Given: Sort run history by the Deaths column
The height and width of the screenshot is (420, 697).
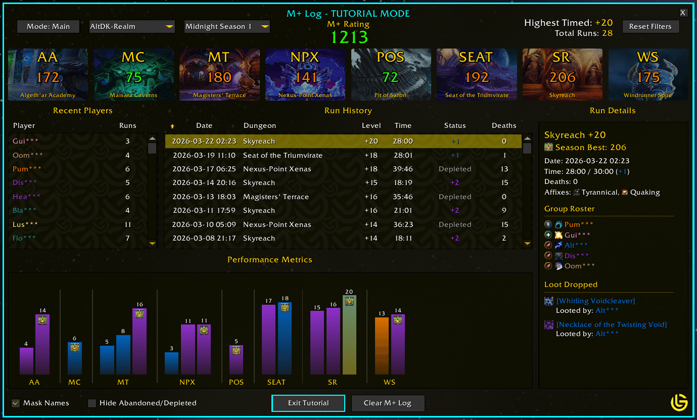Looking at the screenshot, I should click(x=504, y=126).
